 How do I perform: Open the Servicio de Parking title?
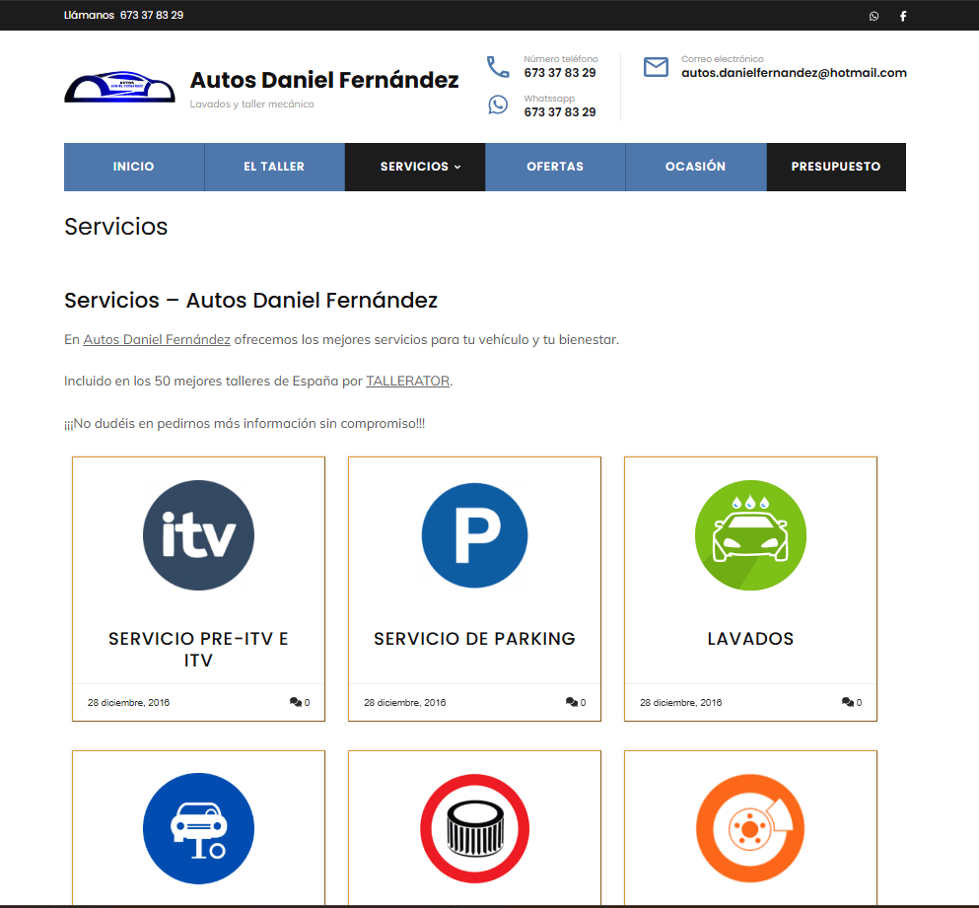click(474, 639)
